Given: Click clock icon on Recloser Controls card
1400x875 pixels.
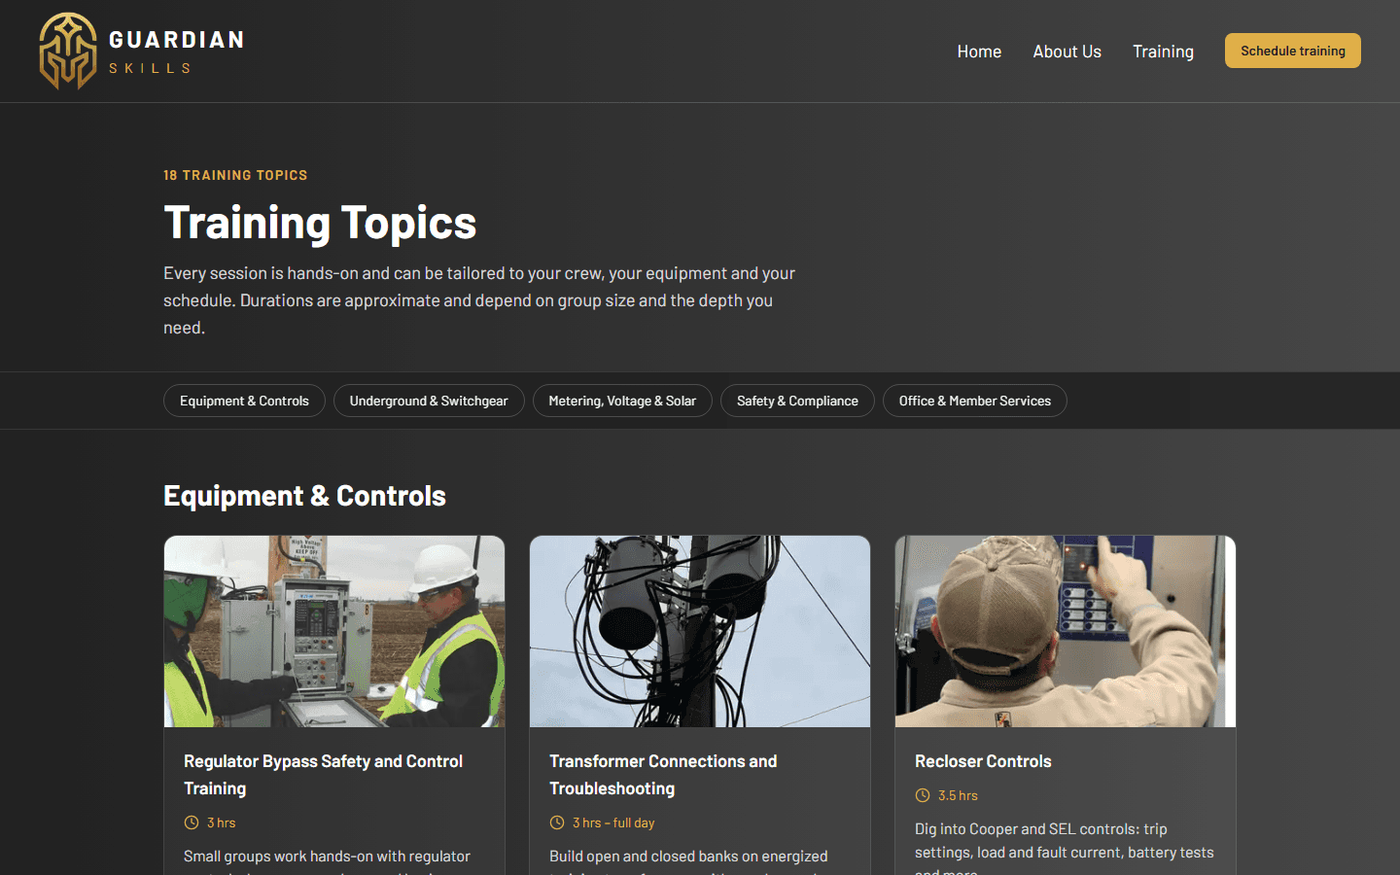Looking at the screenshot, I should [x=923, y=795].
